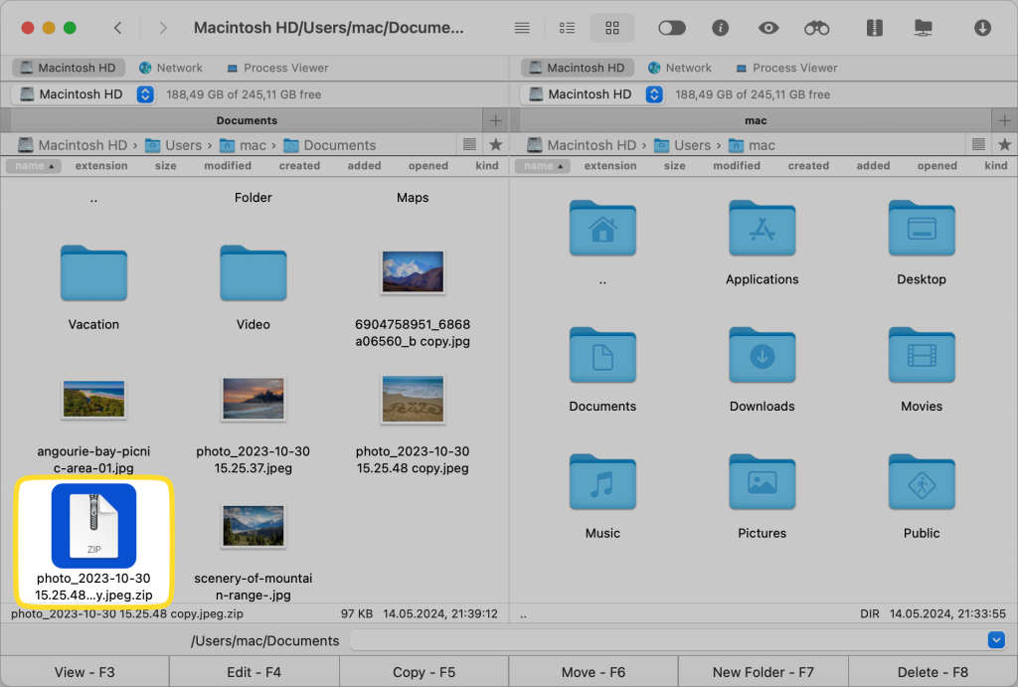Open the Macintosh HD drive selector dropdown
The height and width of the screenshot is (687, 1018).
[x=145, y=94]
